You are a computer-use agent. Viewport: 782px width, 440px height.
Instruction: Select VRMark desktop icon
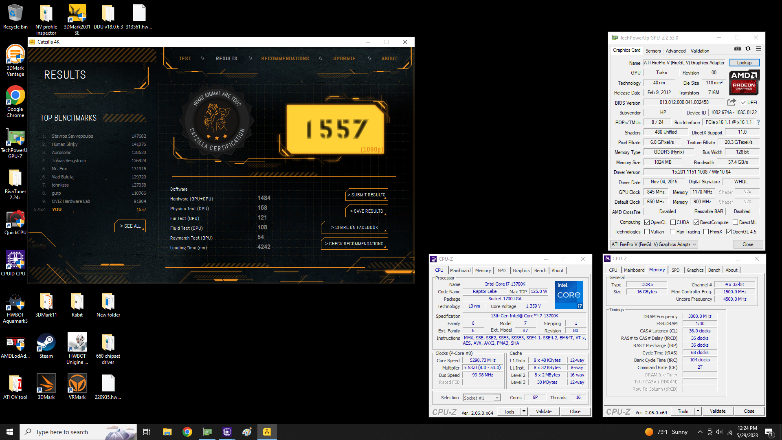pos(77,387)
